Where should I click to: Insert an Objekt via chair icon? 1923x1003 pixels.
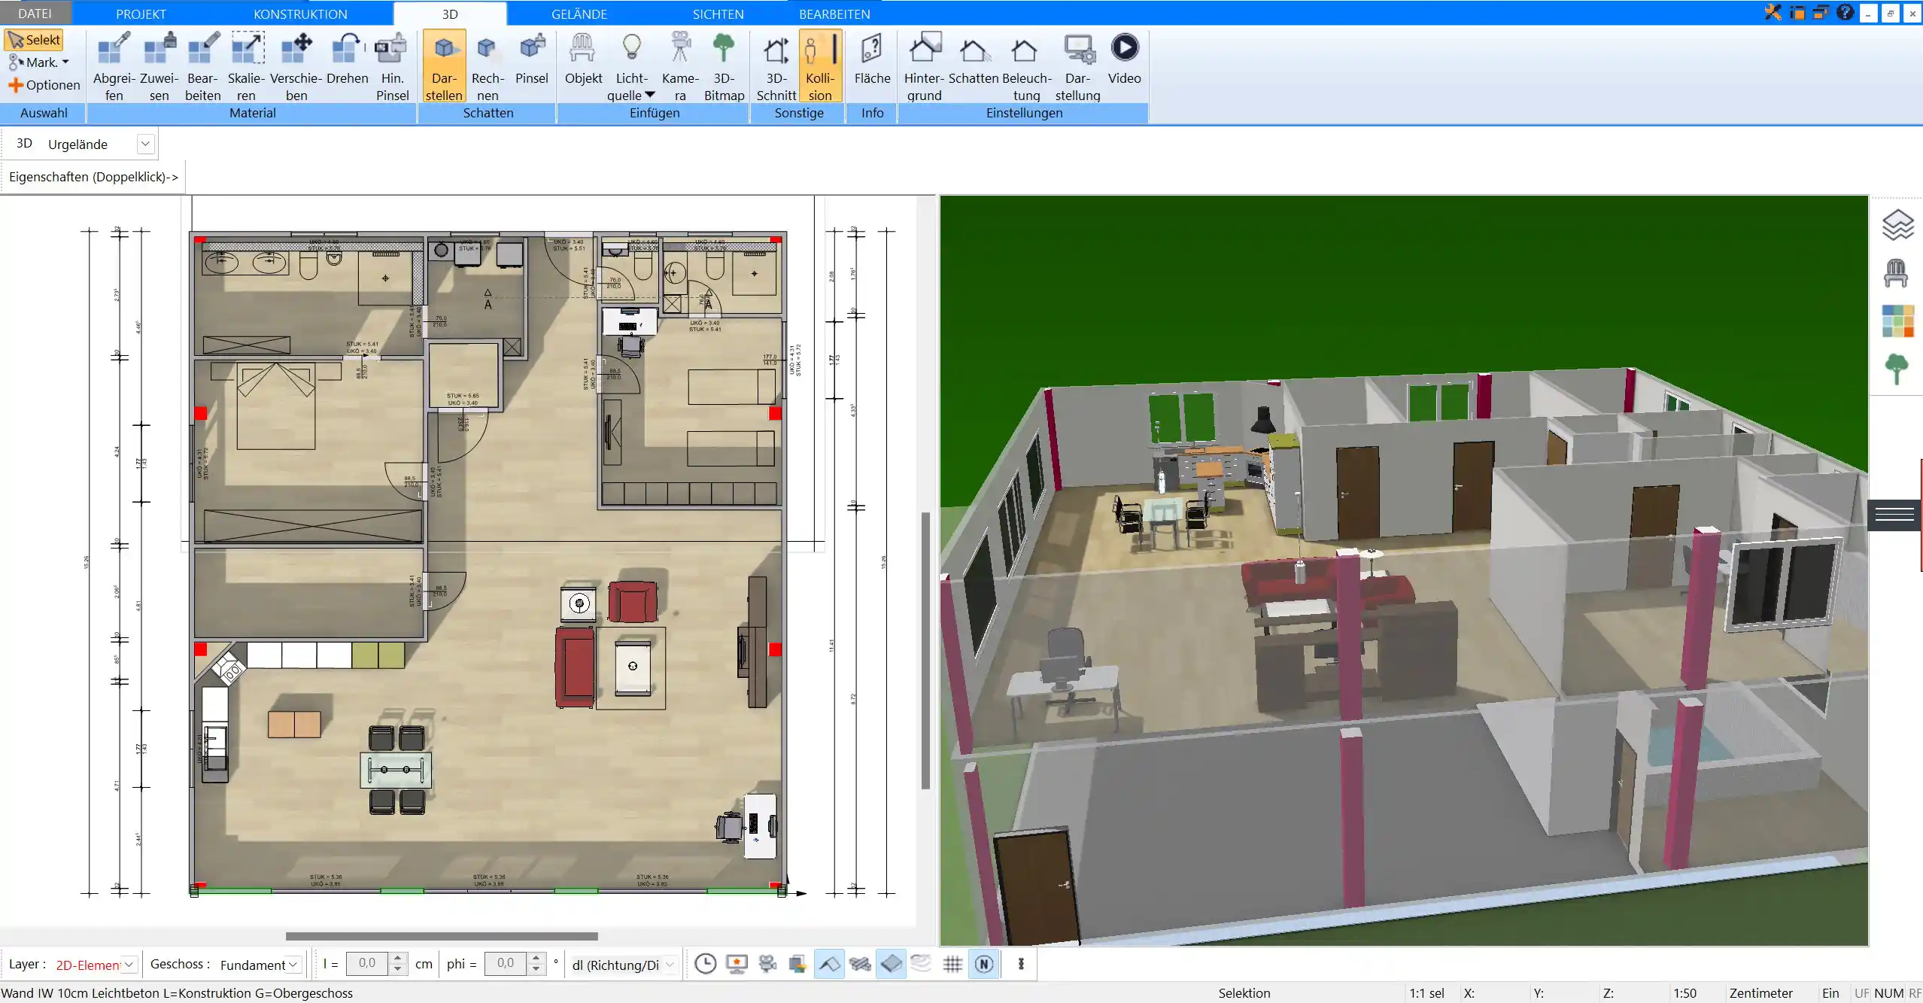point(583,59)
